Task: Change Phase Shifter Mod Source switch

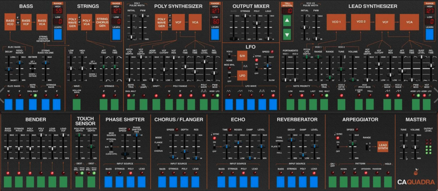Action: coord(112,146)
